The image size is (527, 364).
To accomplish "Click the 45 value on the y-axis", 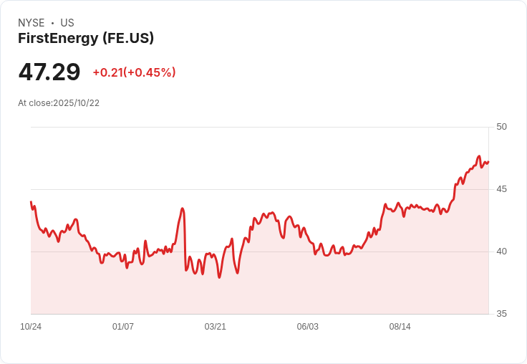I will 501,189.
